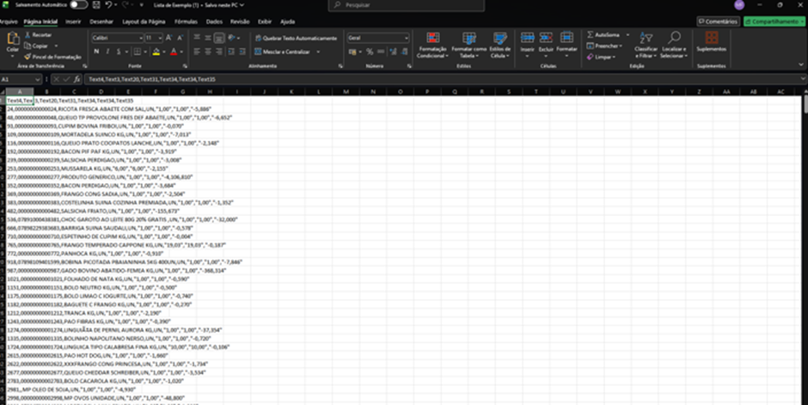Click the Pesquisar search box
Screen dimensions: 808x405
[x=406, y=5]
